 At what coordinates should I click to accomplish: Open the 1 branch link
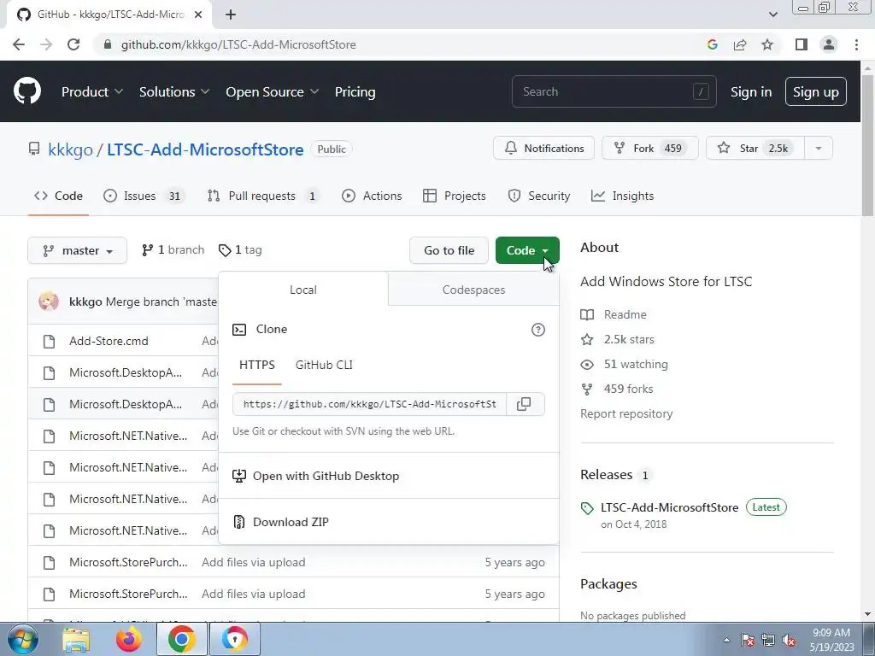[x=173, y=250]
